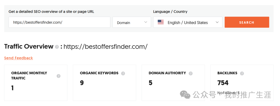This screenshot has height=106, width=280.
Task: Expand the Domain dropdown chevron arrow
Action: point(145,22)
